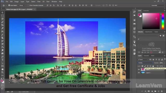Select the Hand tool
This screenshot has height=93, width=166.
coord(2,69)
